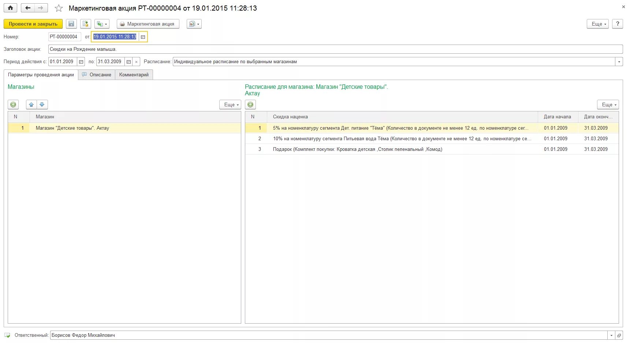This screenshot has width=630, height=343.
Task: Click the status icon beside Ответственный
Action: click(x=7, y=335)
